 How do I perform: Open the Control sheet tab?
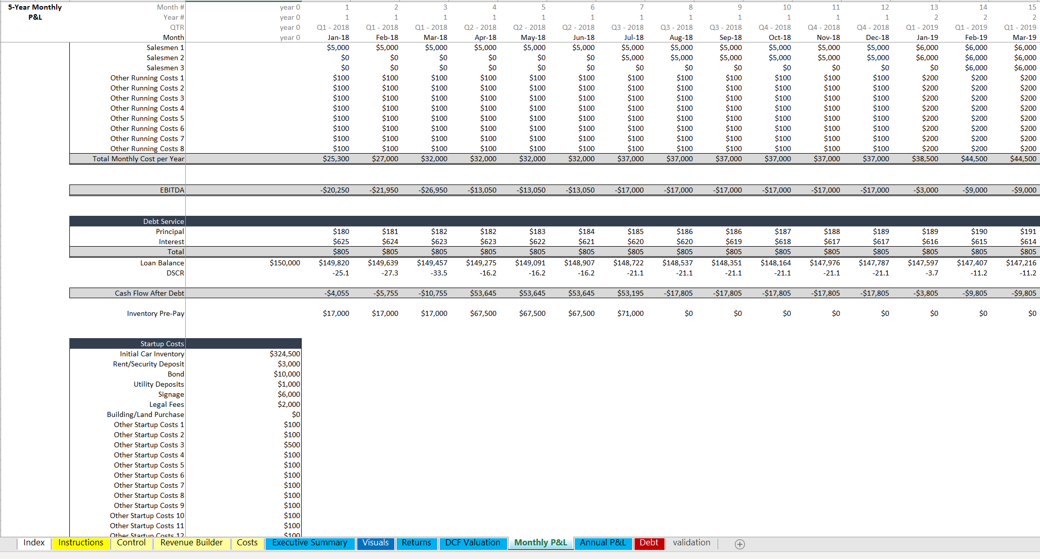[131, 543]
